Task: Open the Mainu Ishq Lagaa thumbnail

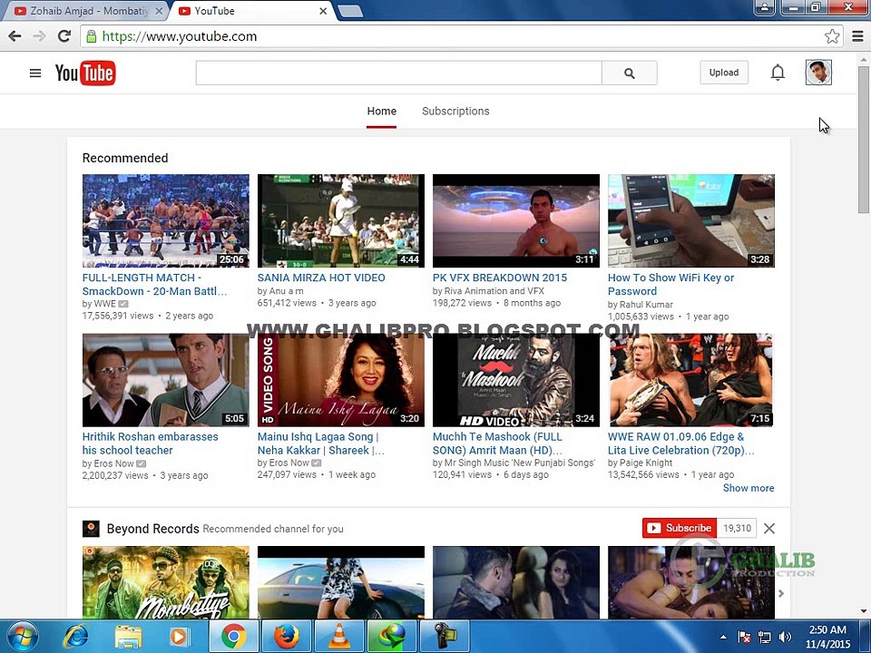Action: coord(340,380)
